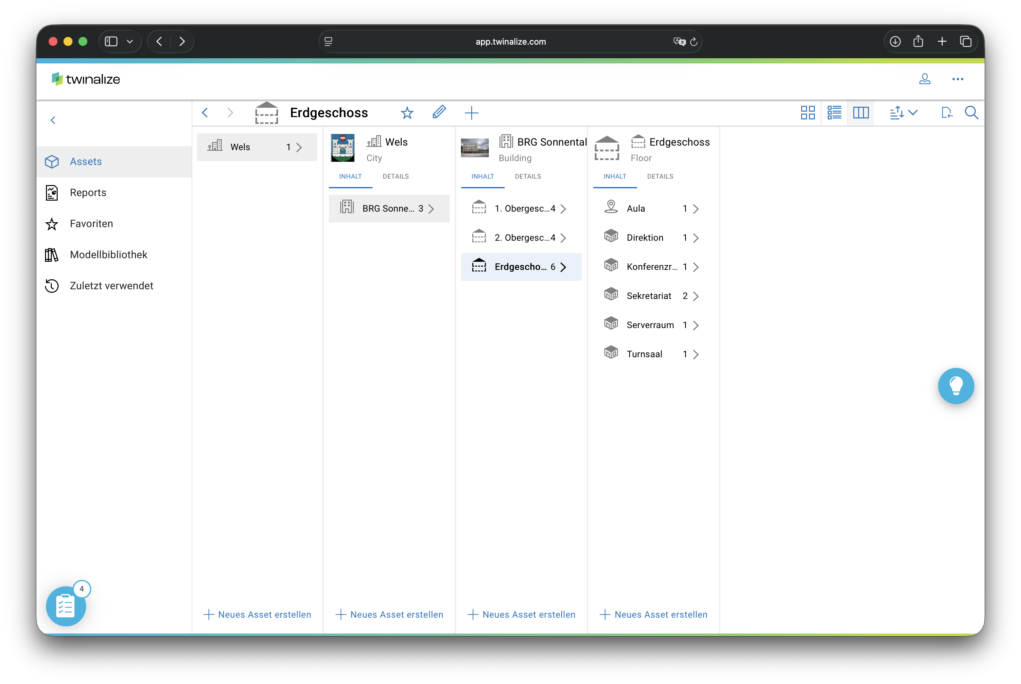Open the Modellbibliothek sidebar link

(108, 254)
